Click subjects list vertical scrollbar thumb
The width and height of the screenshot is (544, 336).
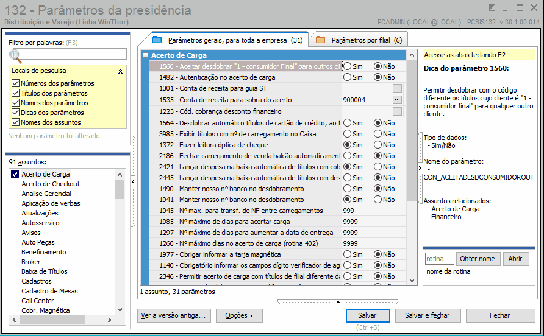120,189
